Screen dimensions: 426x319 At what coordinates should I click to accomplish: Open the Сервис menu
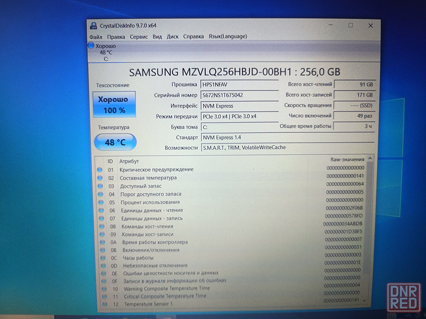point(139,37)
